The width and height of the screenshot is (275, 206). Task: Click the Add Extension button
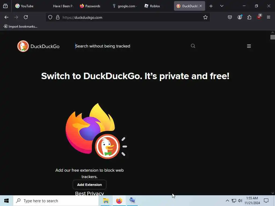[x=89, y=185]
